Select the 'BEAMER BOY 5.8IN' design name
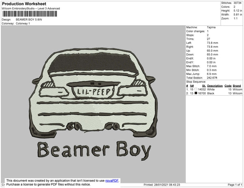 point(29,19)
